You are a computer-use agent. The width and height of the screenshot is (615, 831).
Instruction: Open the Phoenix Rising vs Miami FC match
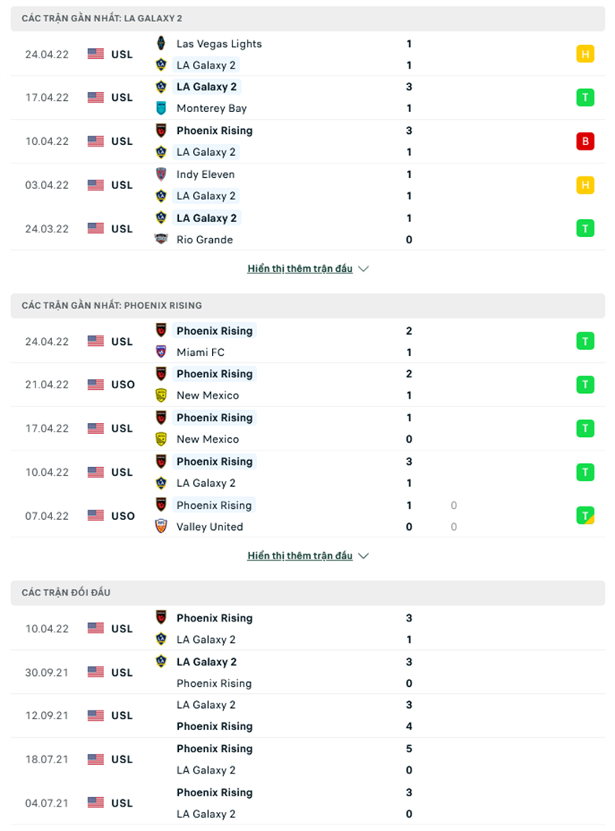click(x=307, y=341)
